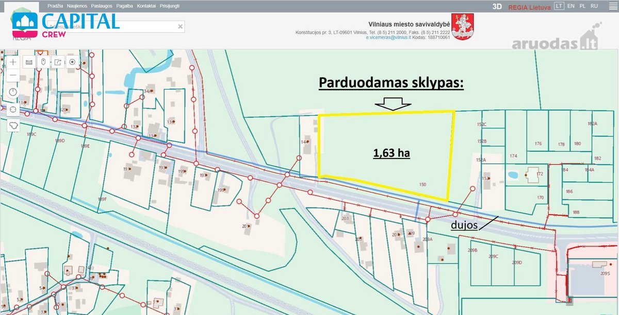This screenshot has width=619, height=315.
Task: Click parcel label 172 on the map
Action: pyautogui.click(x=540, y=174)
